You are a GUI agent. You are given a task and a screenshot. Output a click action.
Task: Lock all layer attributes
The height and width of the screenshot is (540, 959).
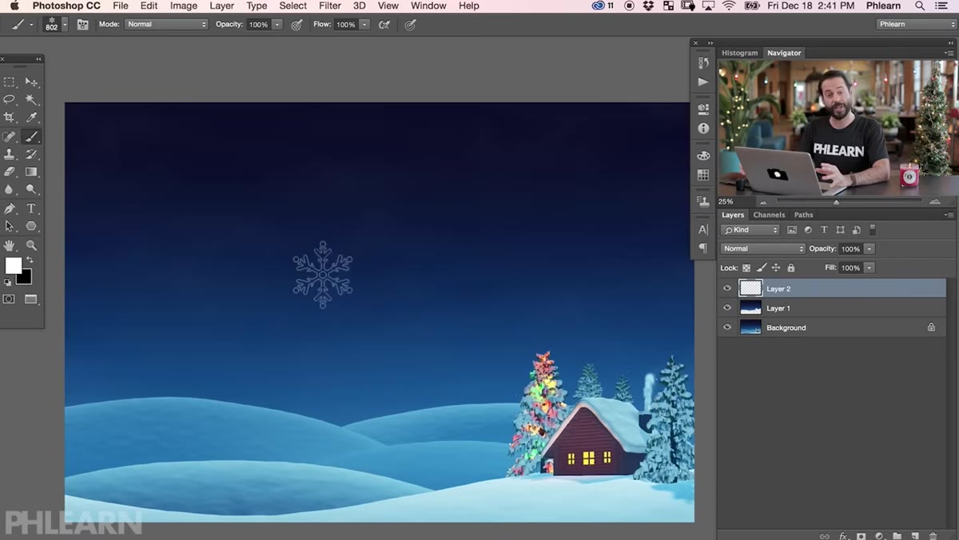point(791,268)
